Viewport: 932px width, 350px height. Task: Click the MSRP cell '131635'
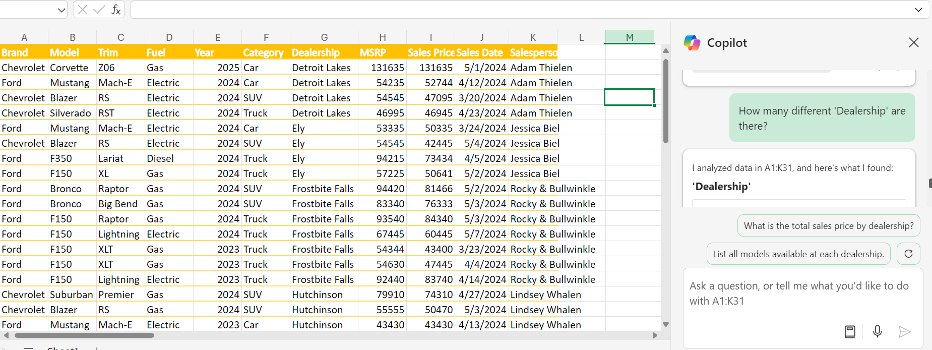(x=383, y=68)
